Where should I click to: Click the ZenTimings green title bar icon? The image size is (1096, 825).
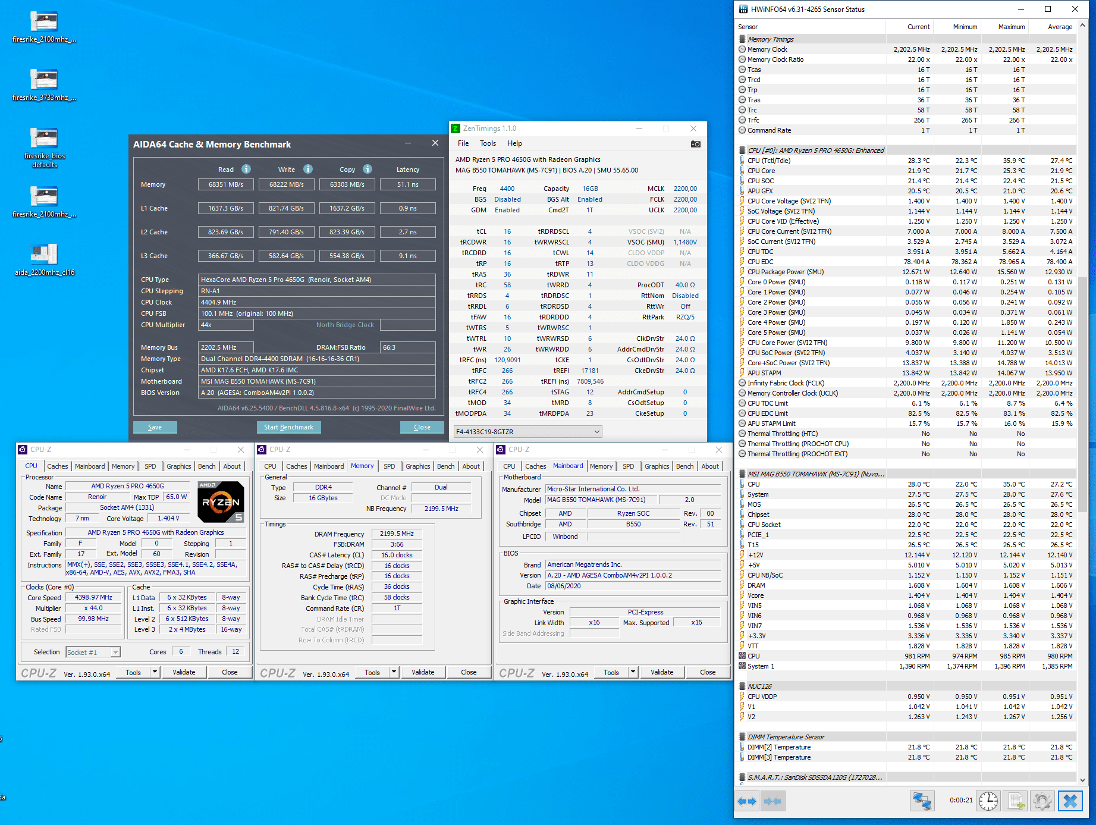[456, 128]
